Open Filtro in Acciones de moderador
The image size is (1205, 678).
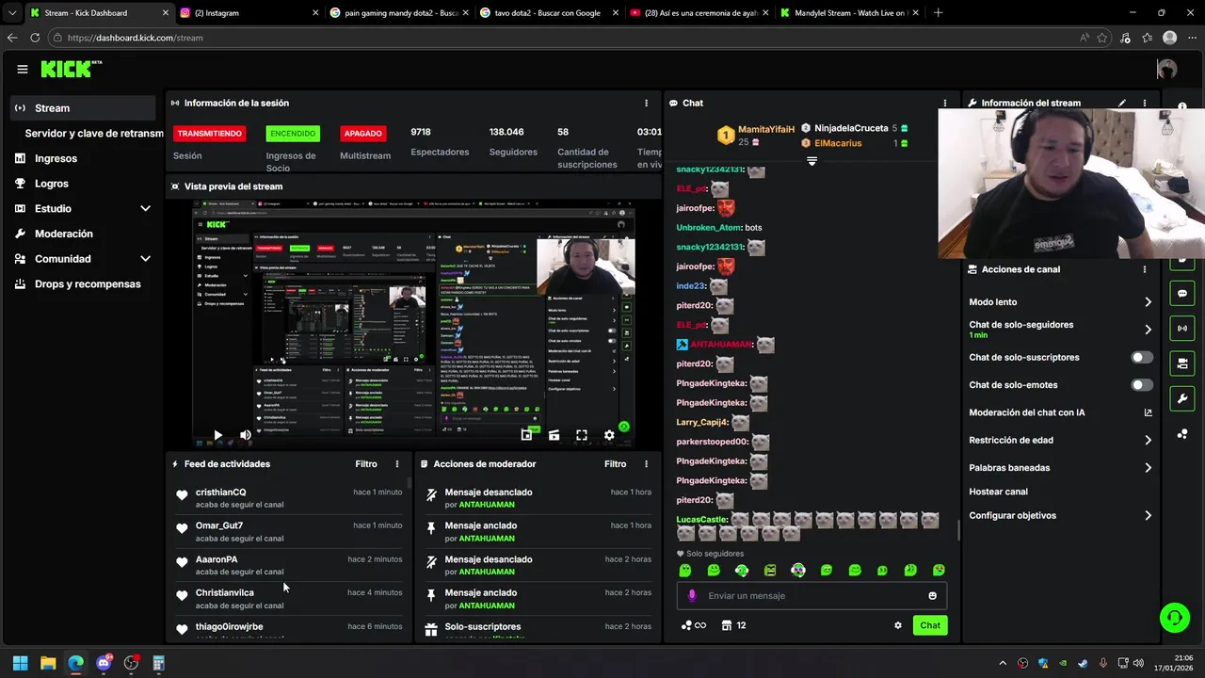[615, 464]
